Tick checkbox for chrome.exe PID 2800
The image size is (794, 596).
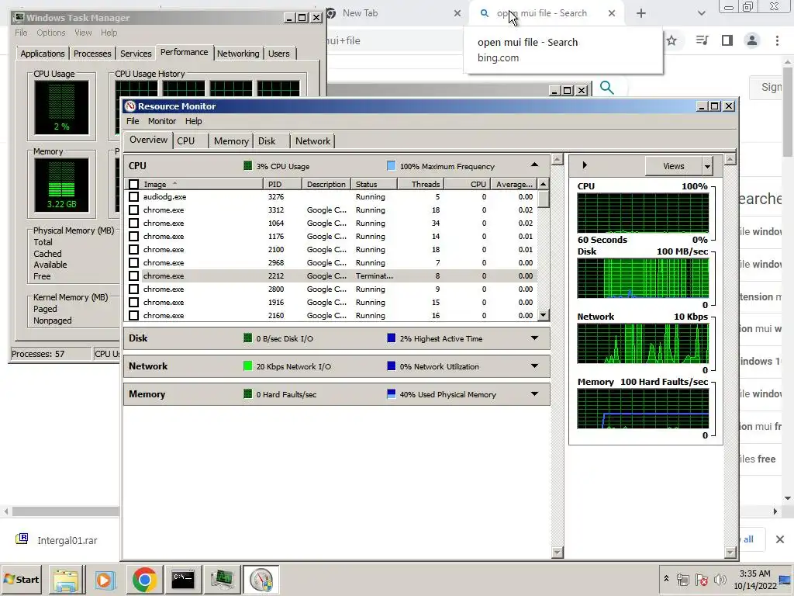pyautogui.click(x=133, y=289)
